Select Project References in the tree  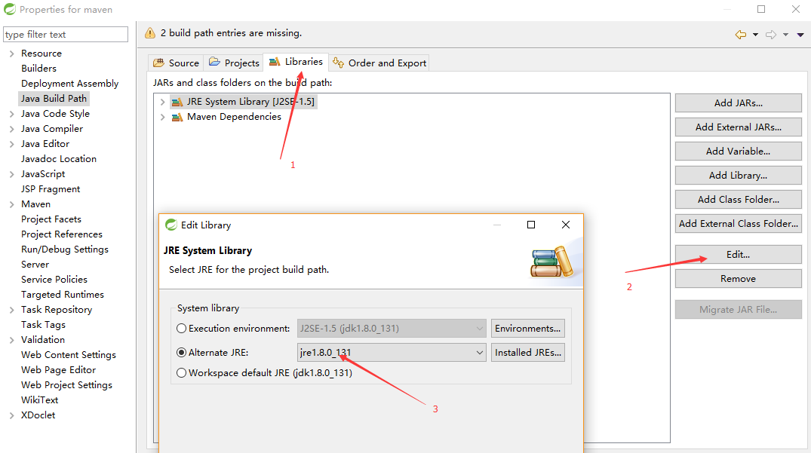(62, 234)
